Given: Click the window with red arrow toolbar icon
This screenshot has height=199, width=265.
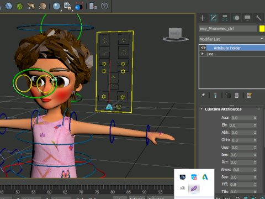Looking at the screenshot, I should point(93,6).
